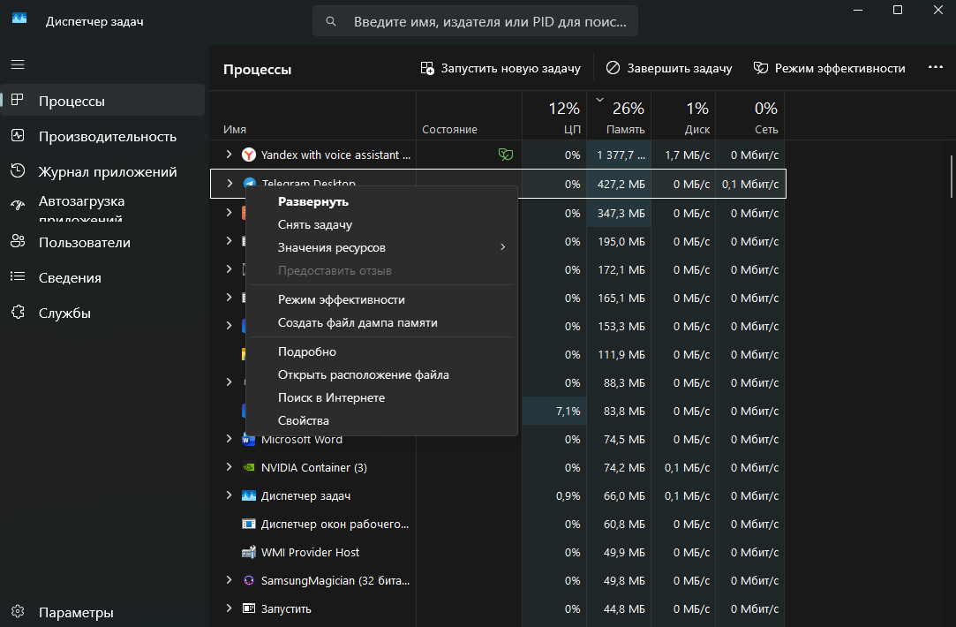Image resolution: width=956 pixels, height=627 pixels.
Task: Click the NVIDIA Container icon
Action: coord(249,468)
